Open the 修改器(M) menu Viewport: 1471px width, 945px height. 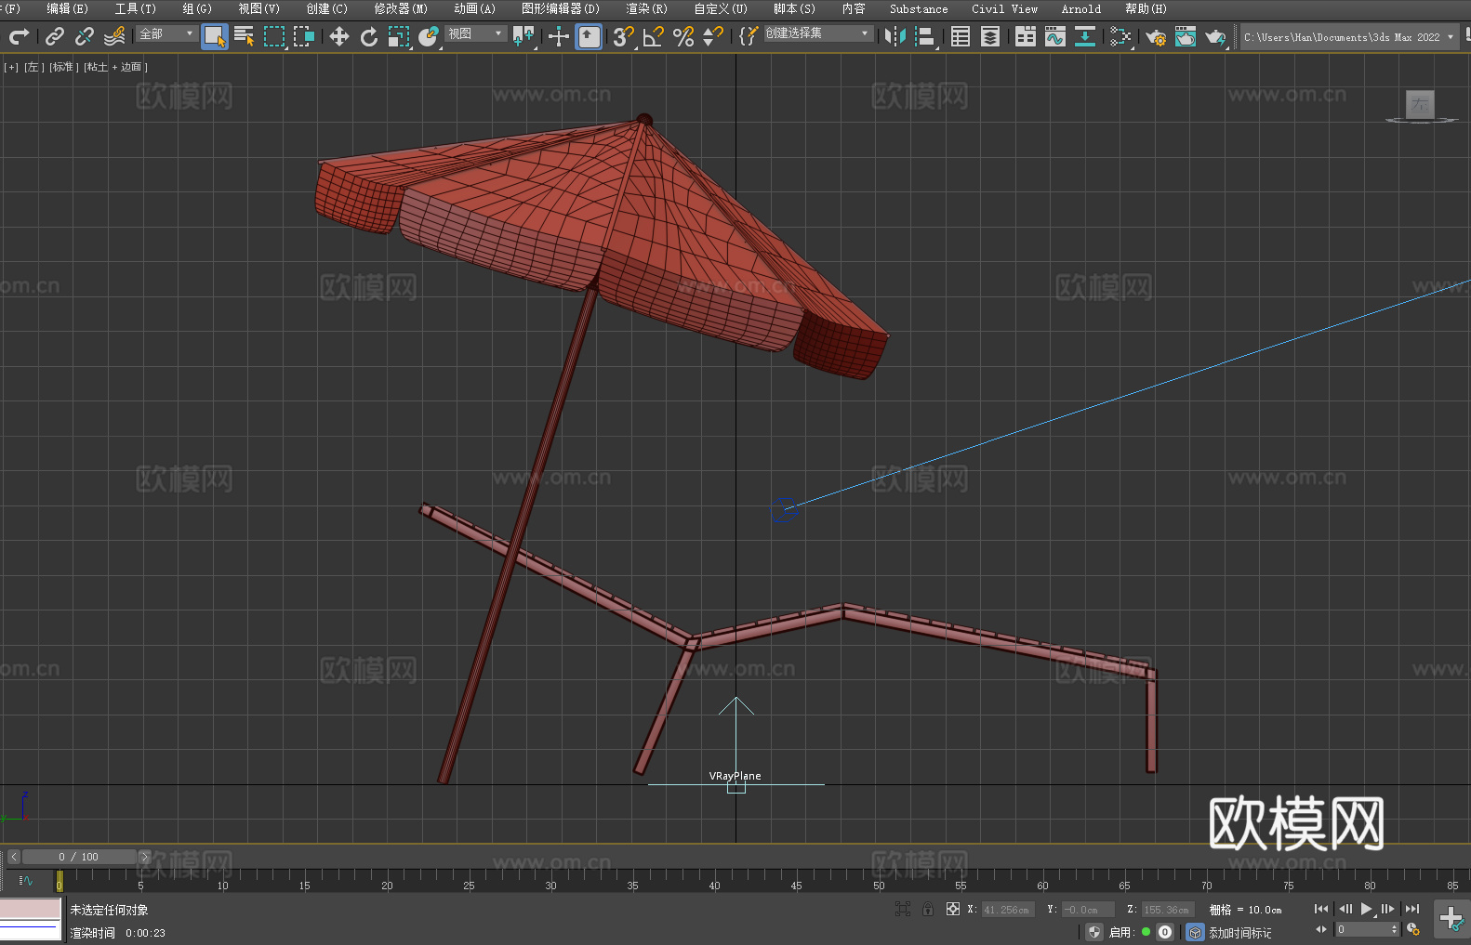coord(401,8)
